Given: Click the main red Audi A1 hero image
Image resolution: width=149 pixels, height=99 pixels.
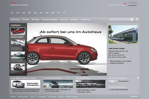Looking at the screenshot, I should (x=67, y=49).
